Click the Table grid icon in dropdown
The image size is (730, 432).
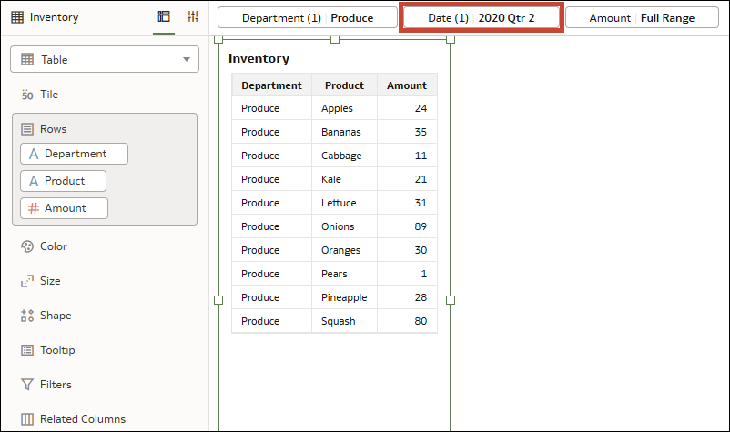coord(27,59)
